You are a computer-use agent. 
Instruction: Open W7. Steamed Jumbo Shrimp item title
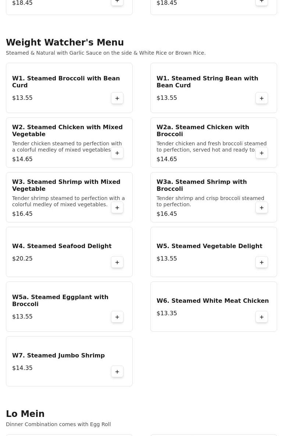click(58, 356)
